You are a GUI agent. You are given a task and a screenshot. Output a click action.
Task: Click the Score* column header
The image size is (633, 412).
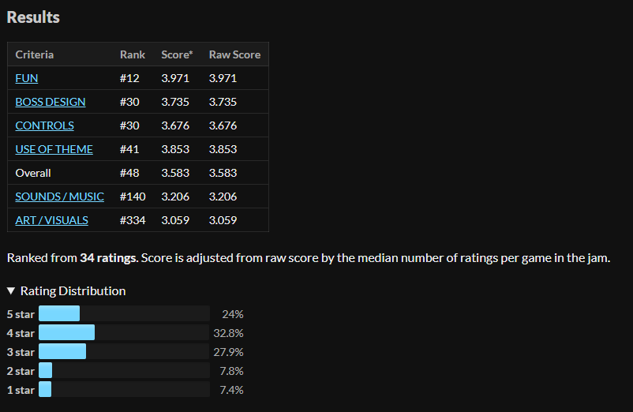point(177,54)
